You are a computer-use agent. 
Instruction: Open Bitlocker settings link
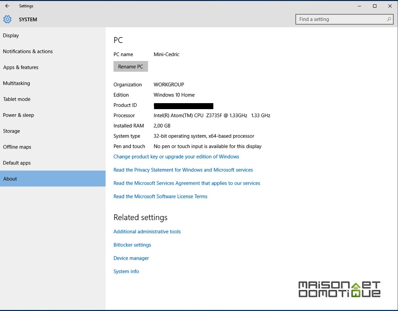point(132,245)
